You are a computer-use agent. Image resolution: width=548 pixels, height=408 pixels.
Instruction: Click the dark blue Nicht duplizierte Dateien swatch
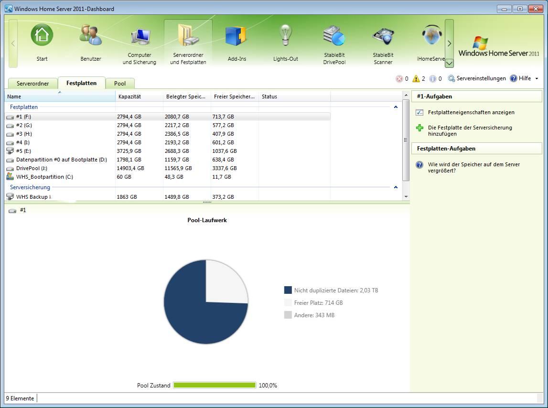point(288,290)
